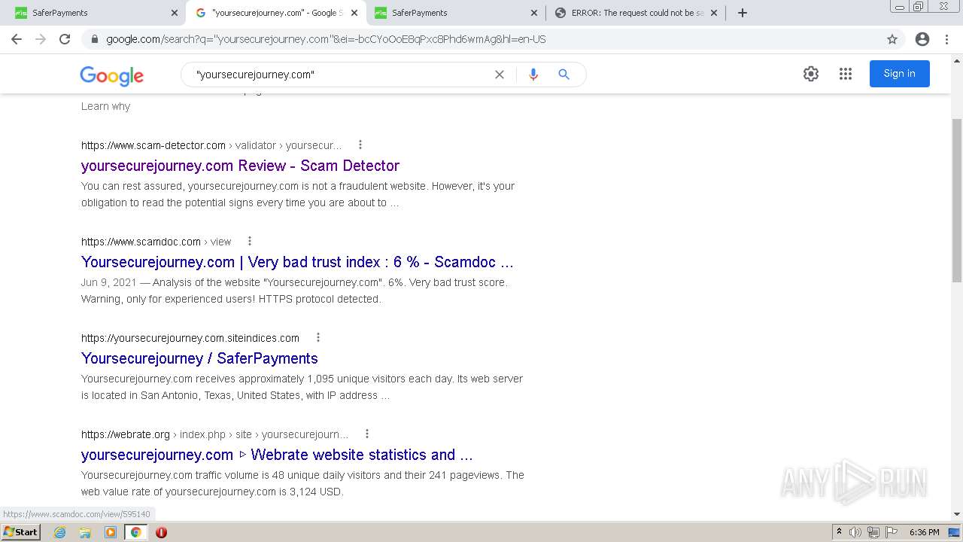Bookmark this page with star icon
The width and height of the screenshot is (963, 542).
point(892,39)
